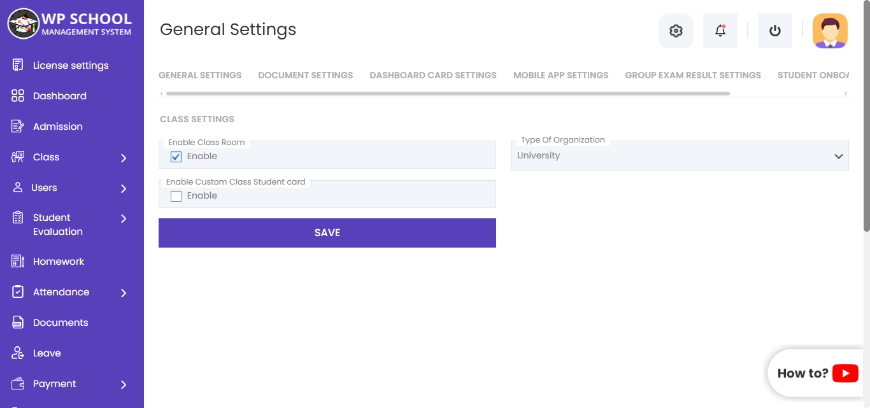Uncheck the Enable Class Room checkbox
Screen dimensions: 870x408
click(176, 157)
